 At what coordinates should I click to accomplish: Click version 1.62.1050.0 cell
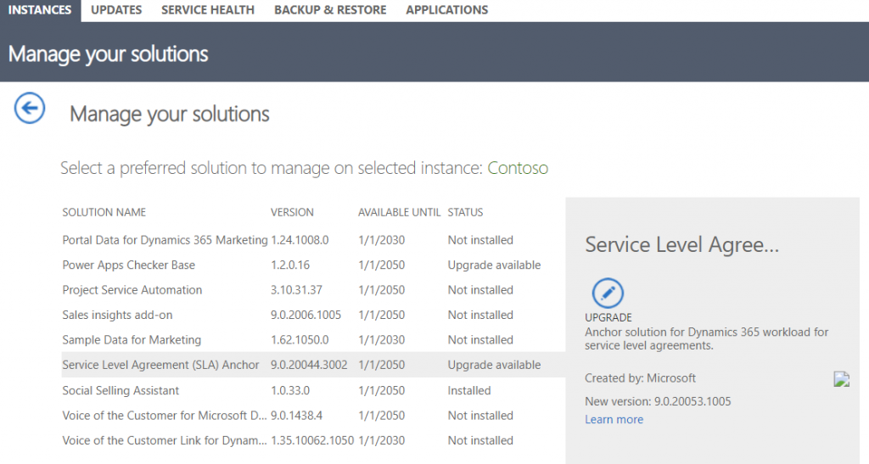click(x=300, y=340)
